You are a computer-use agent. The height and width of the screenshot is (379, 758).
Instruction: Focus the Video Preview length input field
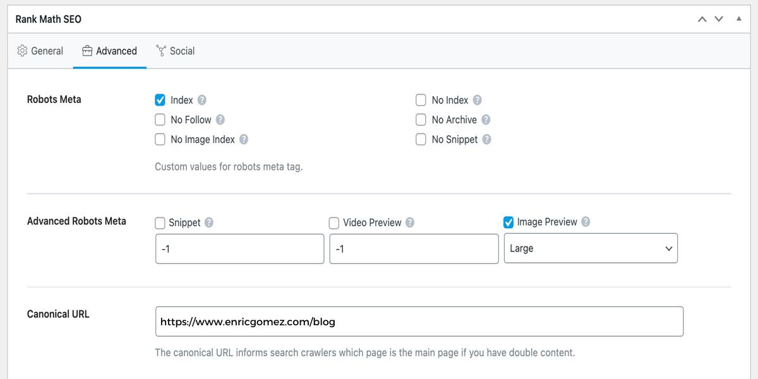click(x=414, y=249)
